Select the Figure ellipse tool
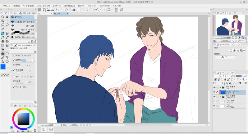 coord(7,54)
